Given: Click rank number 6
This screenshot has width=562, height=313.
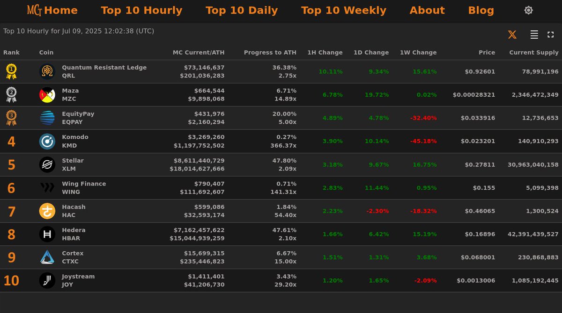Looking at the screenshot, I should [11, 188].
